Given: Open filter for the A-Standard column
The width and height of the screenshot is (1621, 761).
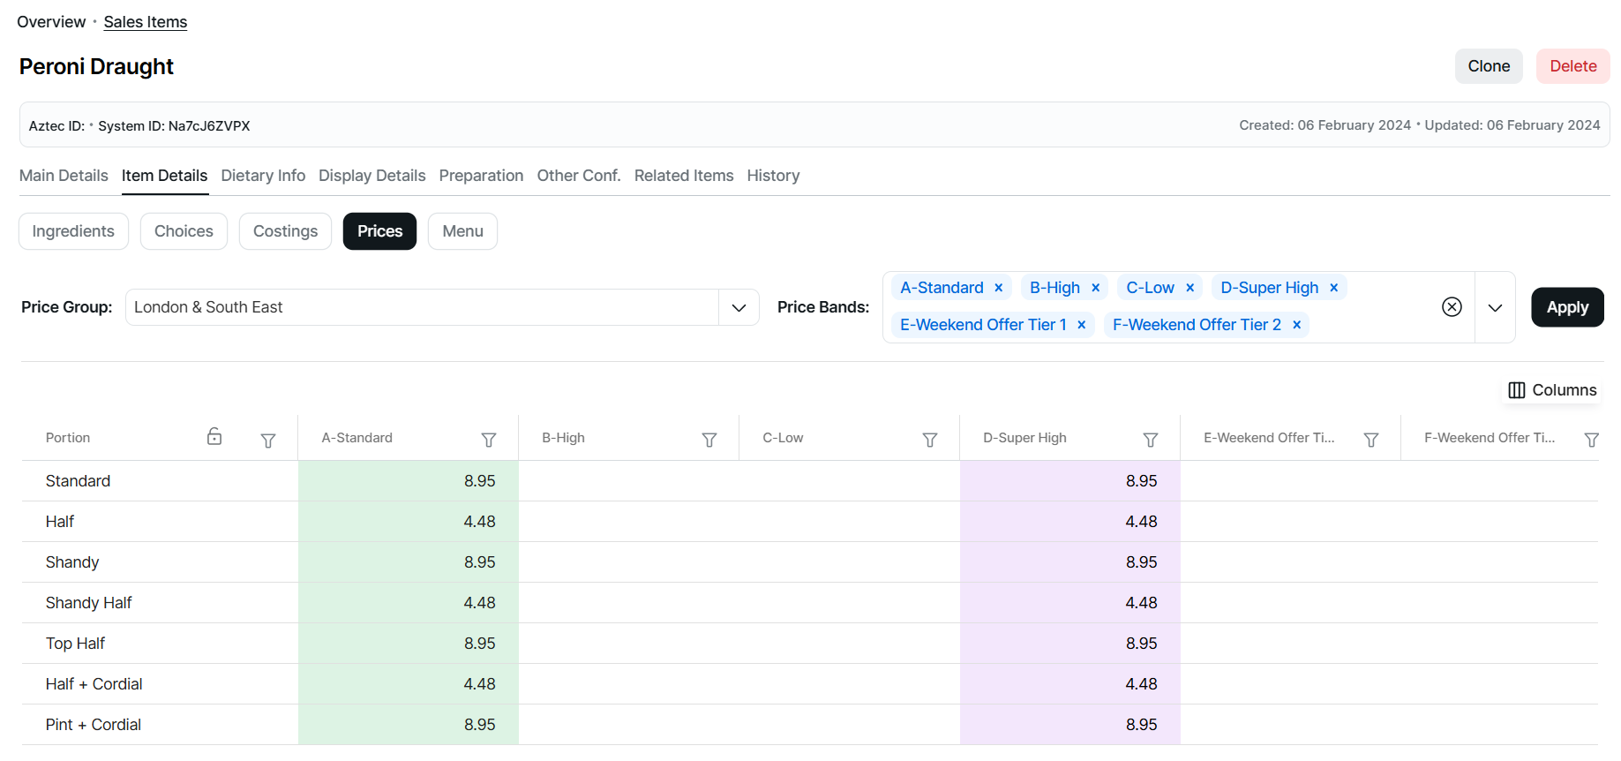Looking at the screenshot, I should [x=488, y=440].
